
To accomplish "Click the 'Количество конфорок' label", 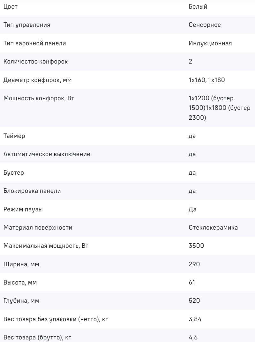I will 35,62.
